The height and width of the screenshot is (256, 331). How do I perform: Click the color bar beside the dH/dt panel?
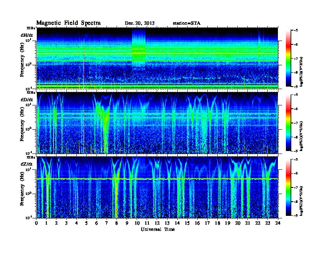tap(288, 58)
